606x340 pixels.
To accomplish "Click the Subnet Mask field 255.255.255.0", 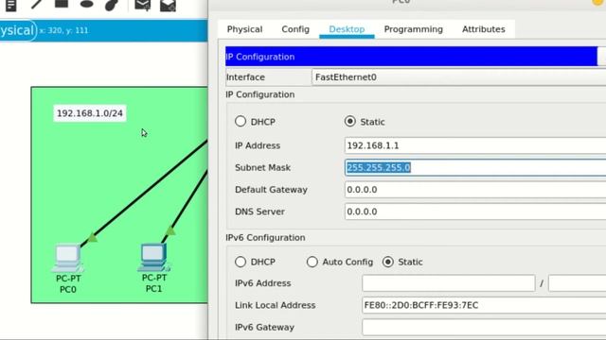I will tap(475, 168).
